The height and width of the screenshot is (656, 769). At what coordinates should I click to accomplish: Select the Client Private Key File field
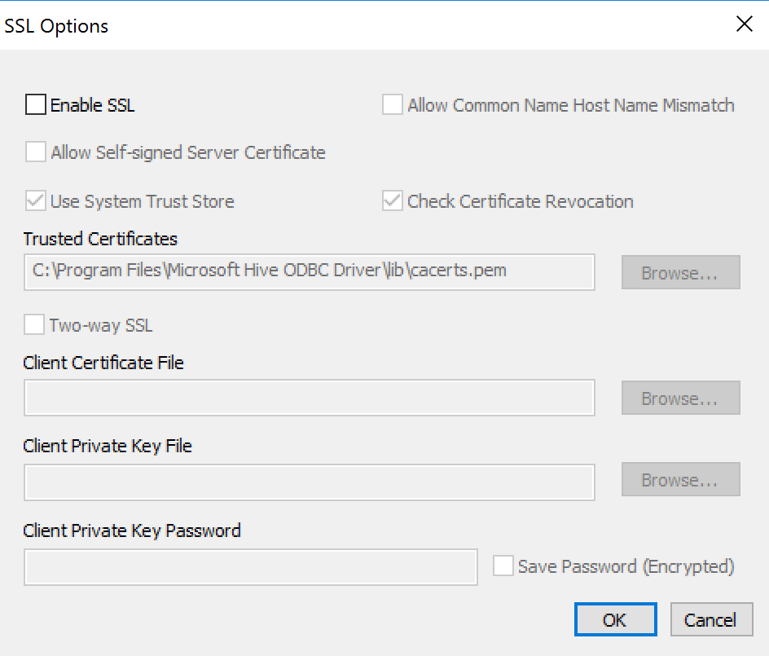point(310,482)
